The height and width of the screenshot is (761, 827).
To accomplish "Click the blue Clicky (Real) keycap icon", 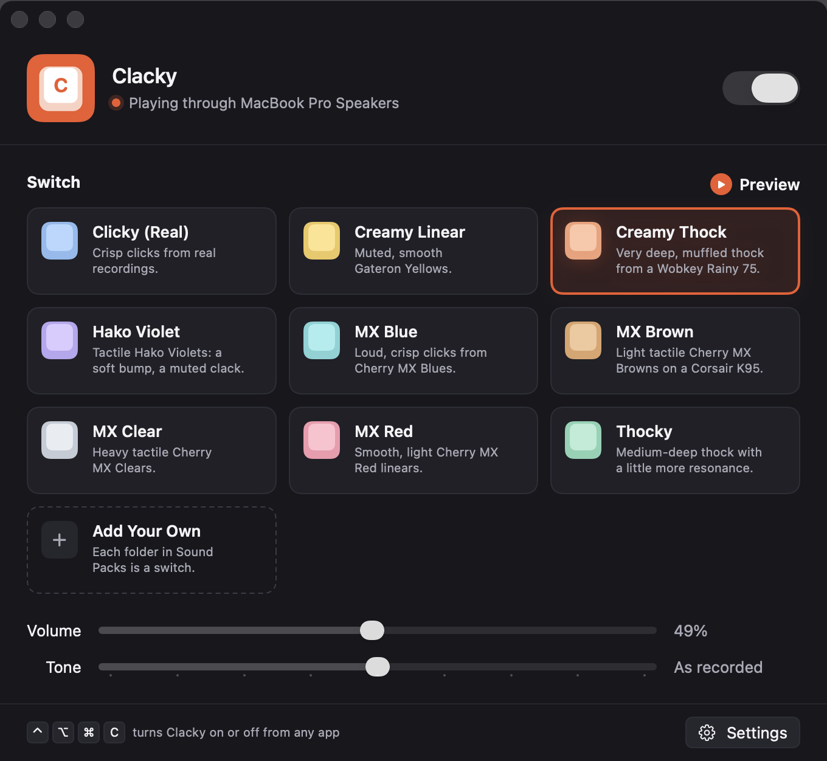I will tap(60, 241).
